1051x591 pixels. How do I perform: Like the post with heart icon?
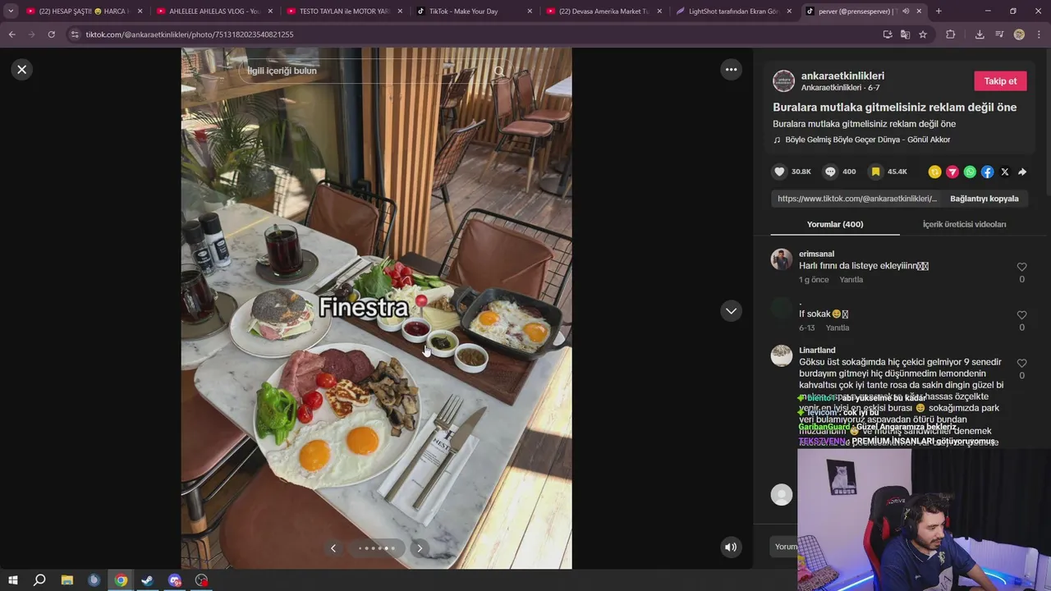click(x=780, y=172)
